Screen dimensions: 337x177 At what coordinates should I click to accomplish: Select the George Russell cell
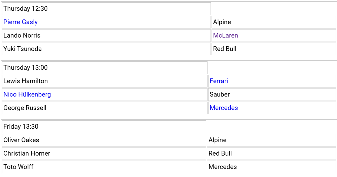tap(105, 108)
